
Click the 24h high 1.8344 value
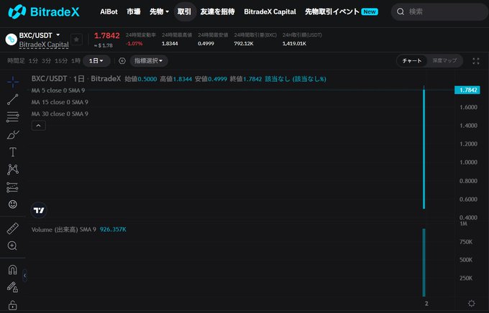[x=170, y=44]
